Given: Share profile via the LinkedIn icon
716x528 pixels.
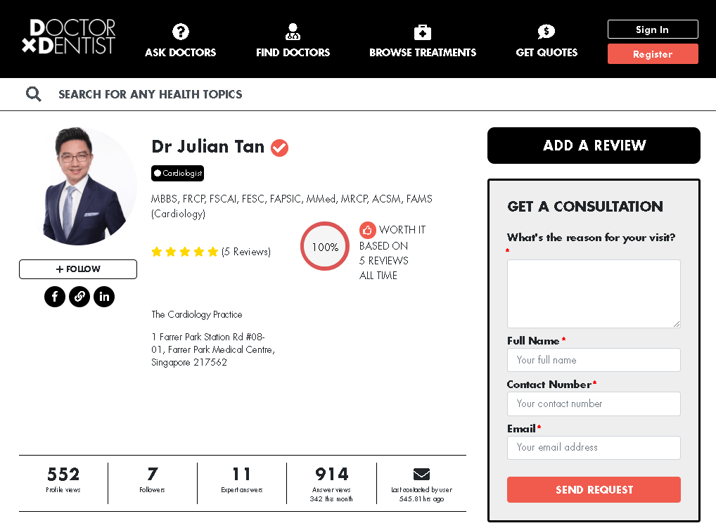Looking at the screenshot, I should [104, 297].
